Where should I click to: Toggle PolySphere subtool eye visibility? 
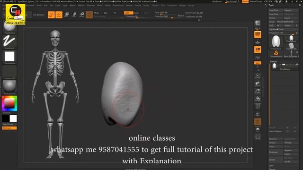click(x=297, y=65)
